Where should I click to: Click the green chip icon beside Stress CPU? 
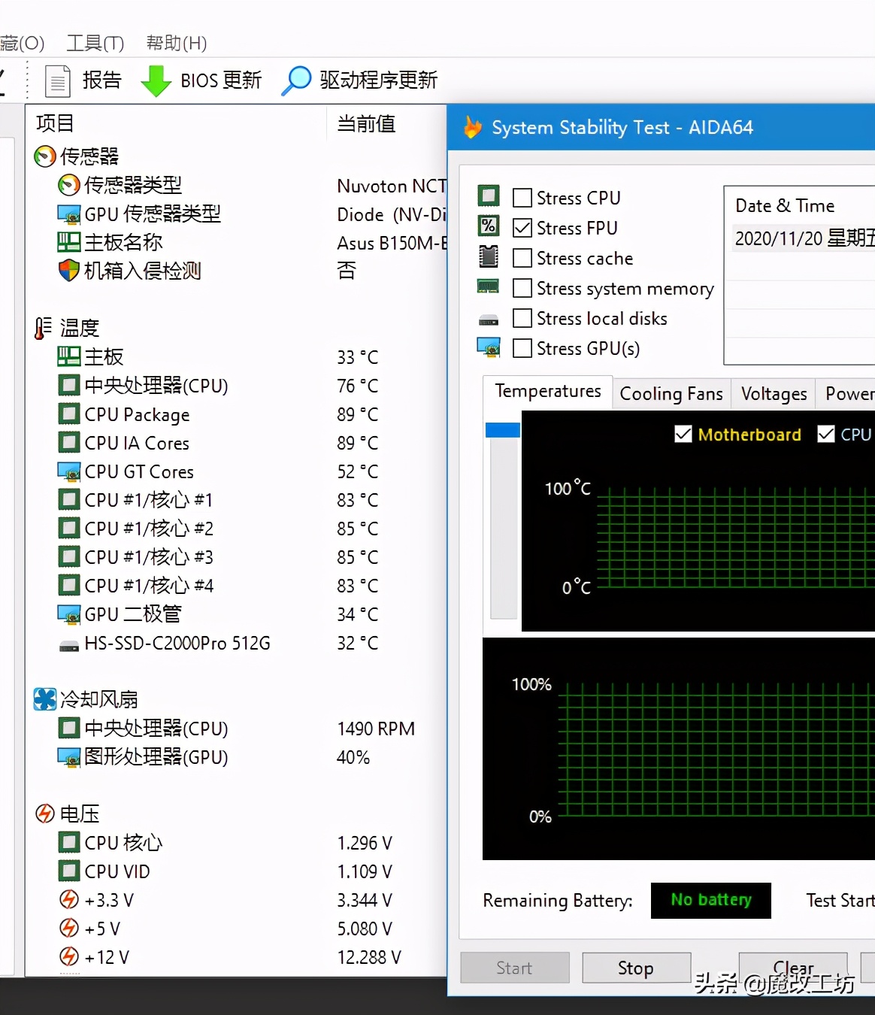[x=489, y=196]
